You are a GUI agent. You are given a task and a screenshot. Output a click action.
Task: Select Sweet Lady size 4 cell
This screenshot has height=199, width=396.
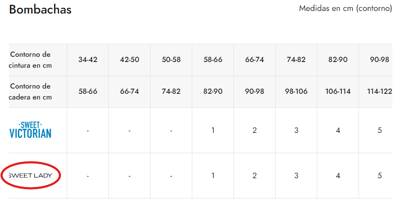tap(338, 176)
